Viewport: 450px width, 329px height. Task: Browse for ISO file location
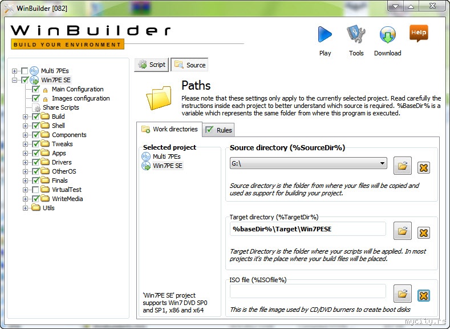(402, 294)
